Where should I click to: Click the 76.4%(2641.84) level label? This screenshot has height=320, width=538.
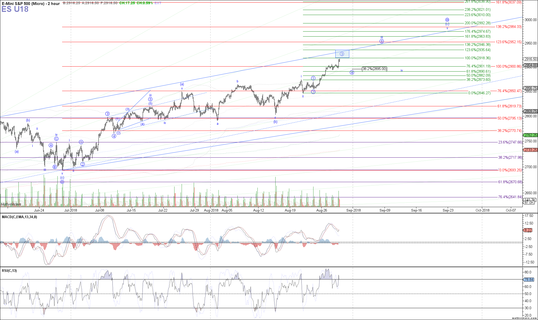pyautogui.click(x=510, y=197)
